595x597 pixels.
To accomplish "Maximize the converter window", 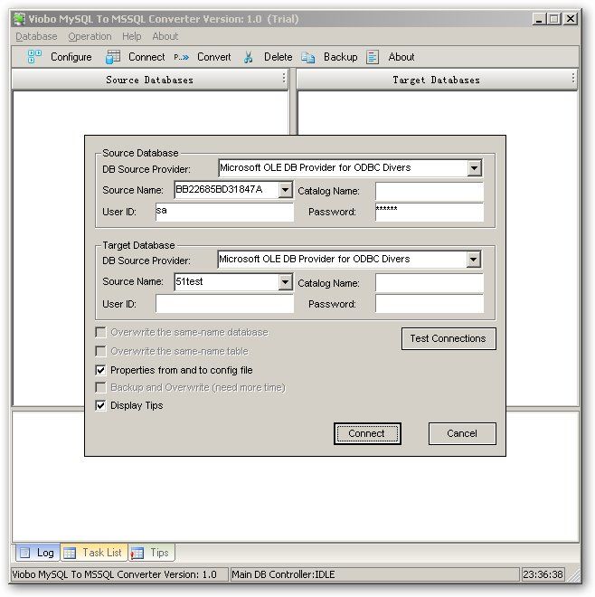I will tap(554, 19).
